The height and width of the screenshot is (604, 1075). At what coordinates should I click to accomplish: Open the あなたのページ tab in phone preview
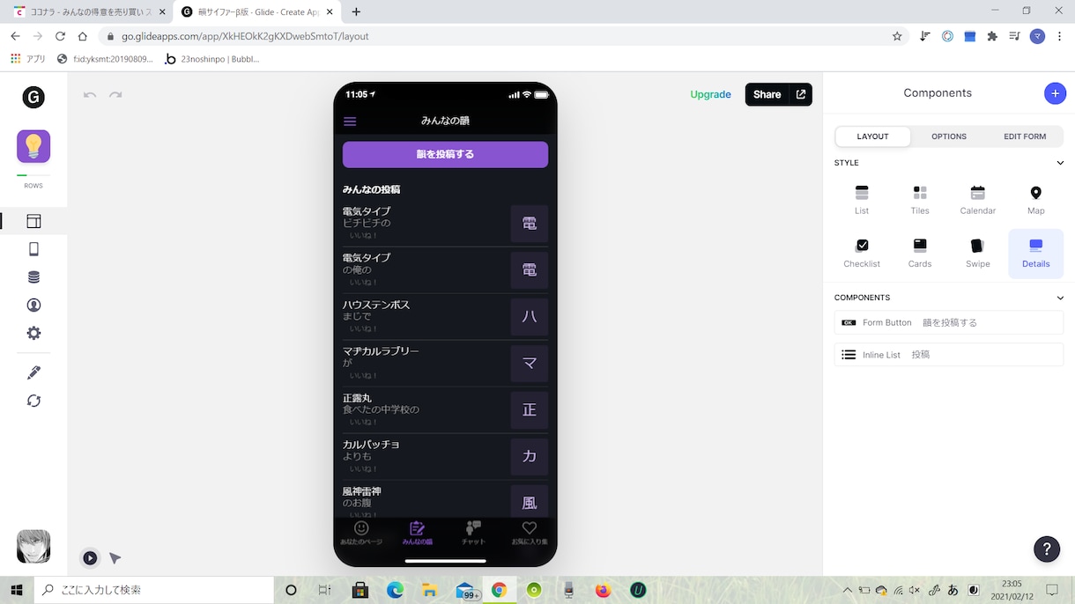tap(361, 533)
